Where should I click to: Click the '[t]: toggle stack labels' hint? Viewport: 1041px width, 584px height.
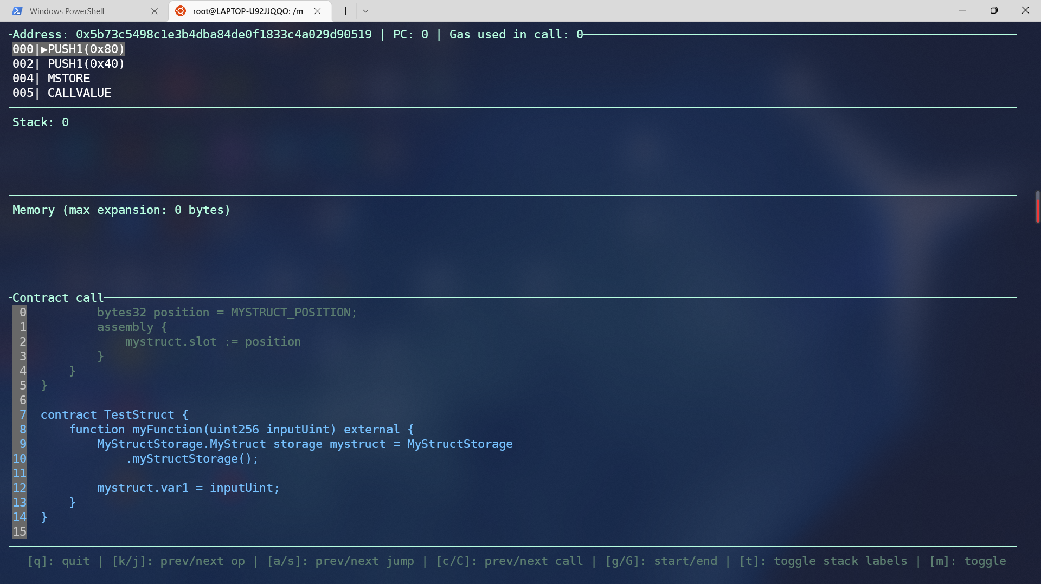[x=823, y=561]
